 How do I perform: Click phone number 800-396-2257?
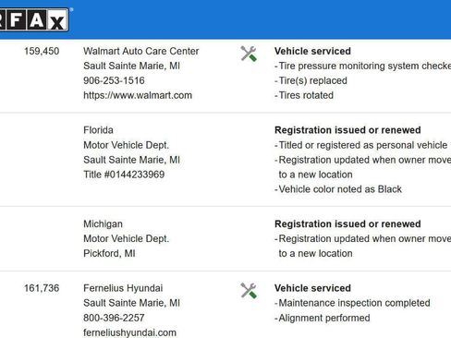(114, 318)
